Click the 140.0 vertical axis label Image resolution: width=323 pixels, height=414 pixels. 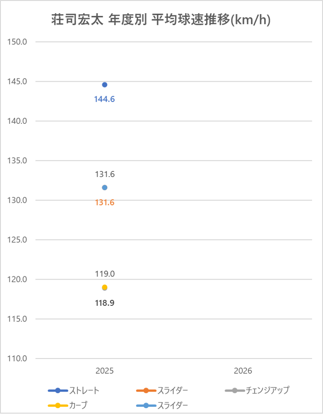tap(17, 121)
